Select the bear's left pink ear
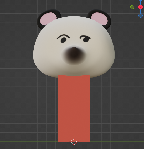The image size is (144, 149). [48, 19]
